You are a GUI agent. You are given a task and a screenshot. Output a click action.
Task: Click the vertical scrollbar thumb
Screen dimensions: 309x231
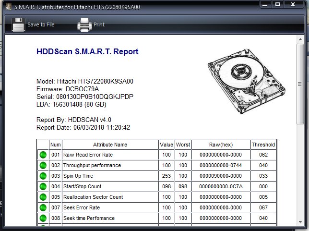tap(300, 84)
